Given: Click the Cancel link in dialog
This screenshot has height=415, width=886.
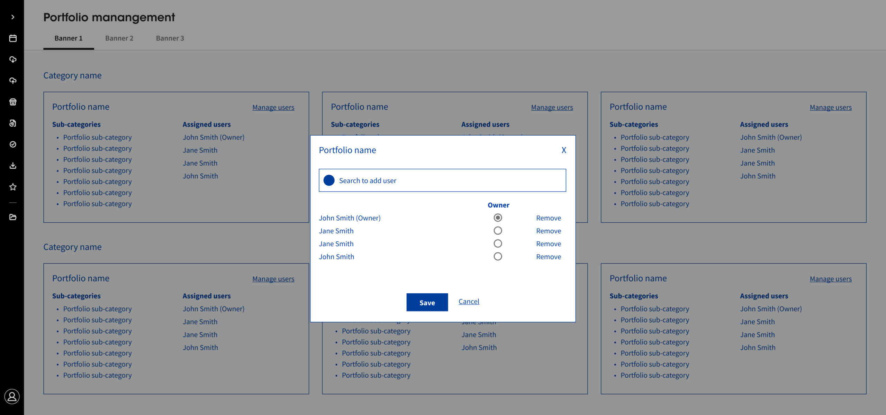Looking at the screenshot, I should click(x=469, y=302).
